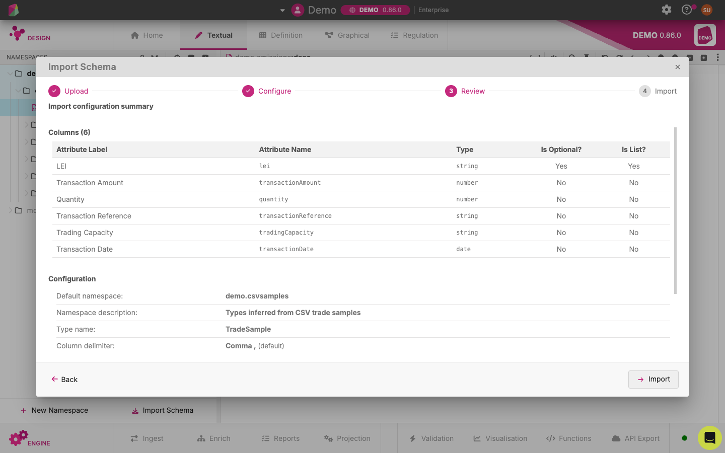Click the dialog's vertical scrollbar
Screen dimensions: 725x453
pyautogui.click(x=675, y=210)
